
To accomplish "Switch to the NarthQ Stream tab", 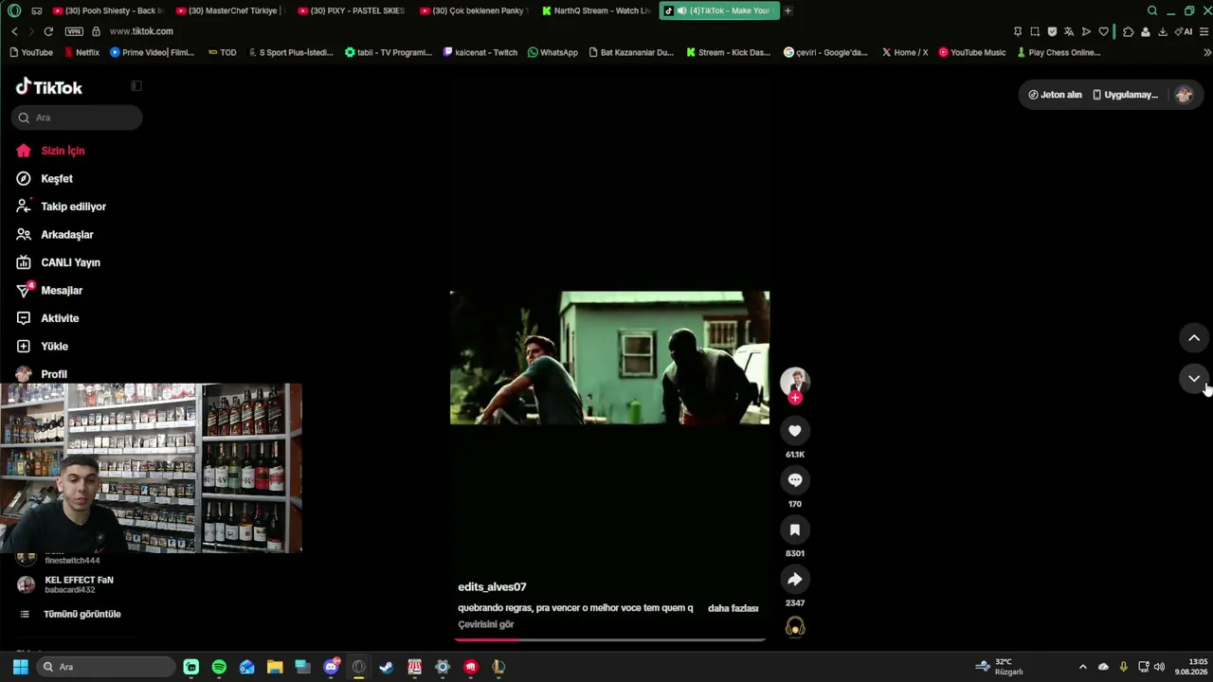I will point(597,10).
